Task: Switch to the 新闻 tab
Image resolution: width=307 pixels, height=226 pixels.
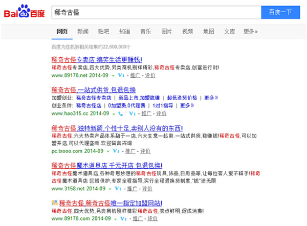Action: (83, 32)
